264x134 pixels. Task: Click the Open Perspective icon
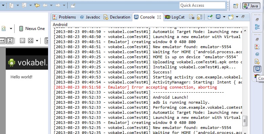[236, 6]
